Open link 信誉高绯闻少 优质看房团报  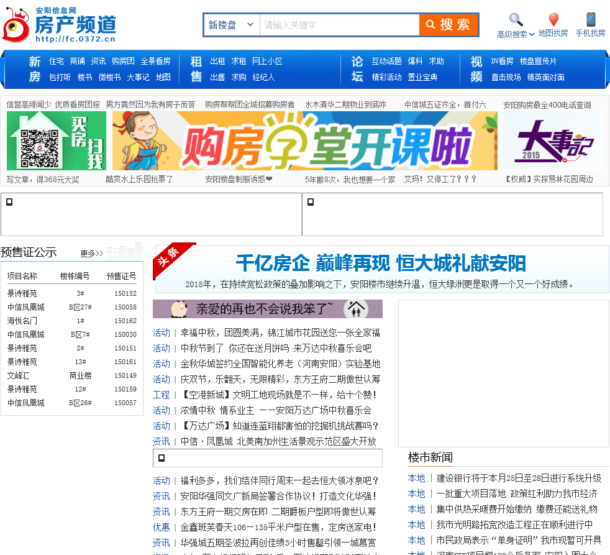(53, 104)
